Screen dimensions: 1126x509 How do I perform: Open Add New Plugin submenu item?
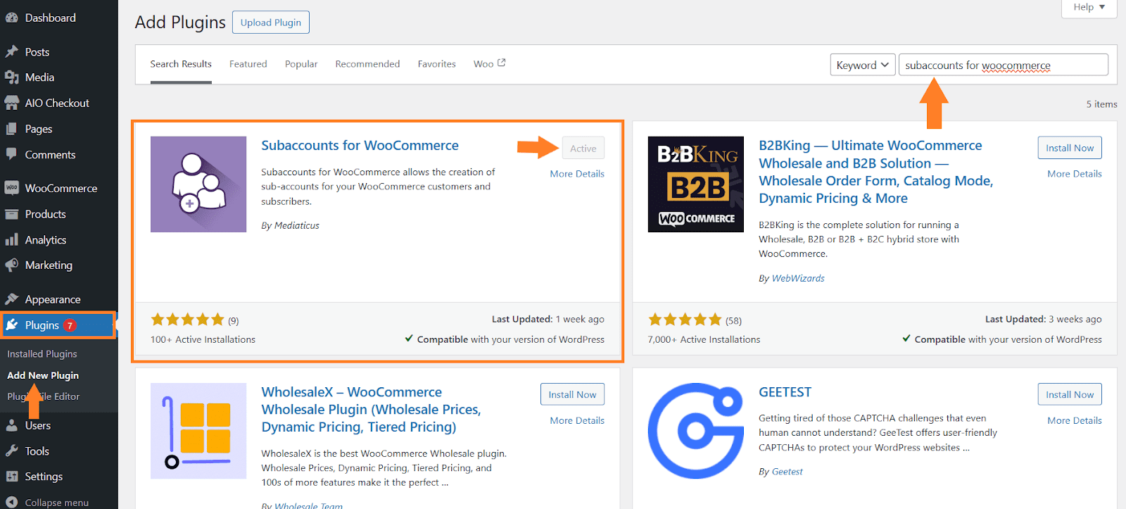[43, 375]
